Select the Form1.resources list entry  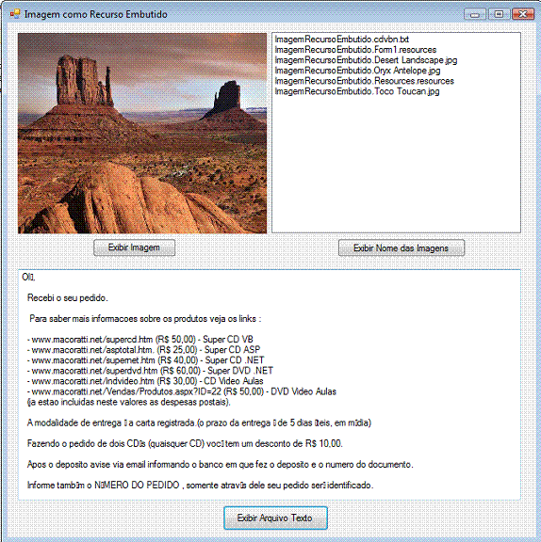coord(355,50)
